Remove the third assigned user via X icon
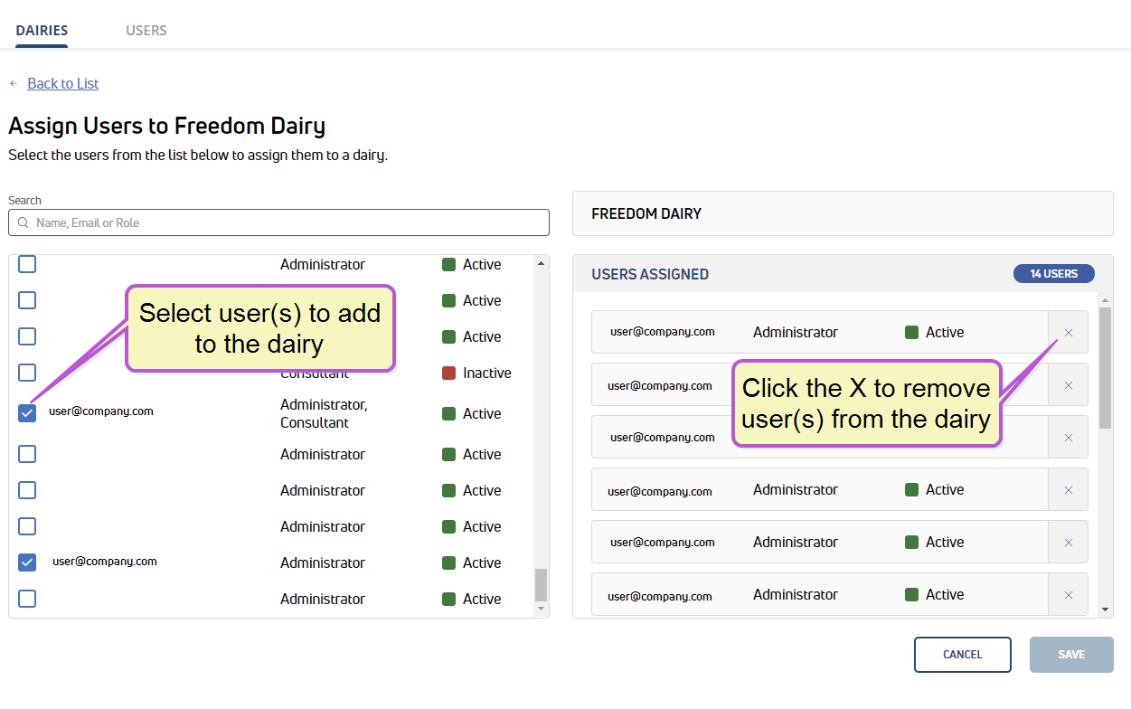This screenshot has height=709, width=1131. pos(1068,438)
